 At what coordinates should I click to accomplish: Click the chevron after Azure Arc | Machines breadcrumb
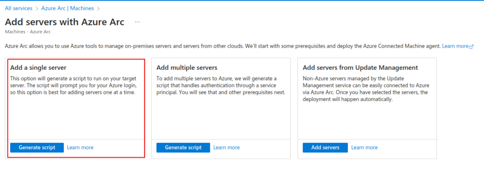tap(98, 8)
